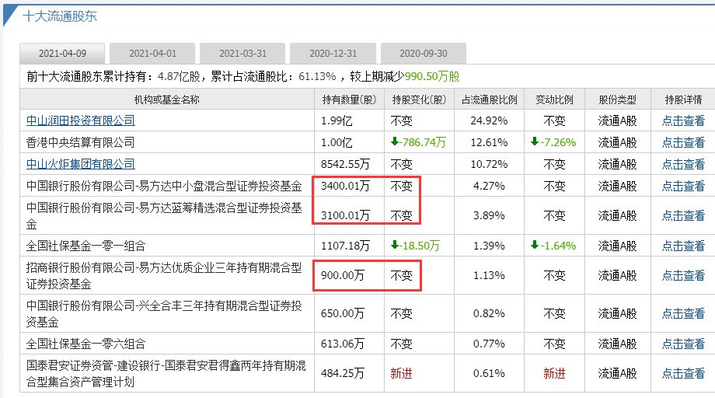Click the 3.89% float ratio cell

click(490, 215)
